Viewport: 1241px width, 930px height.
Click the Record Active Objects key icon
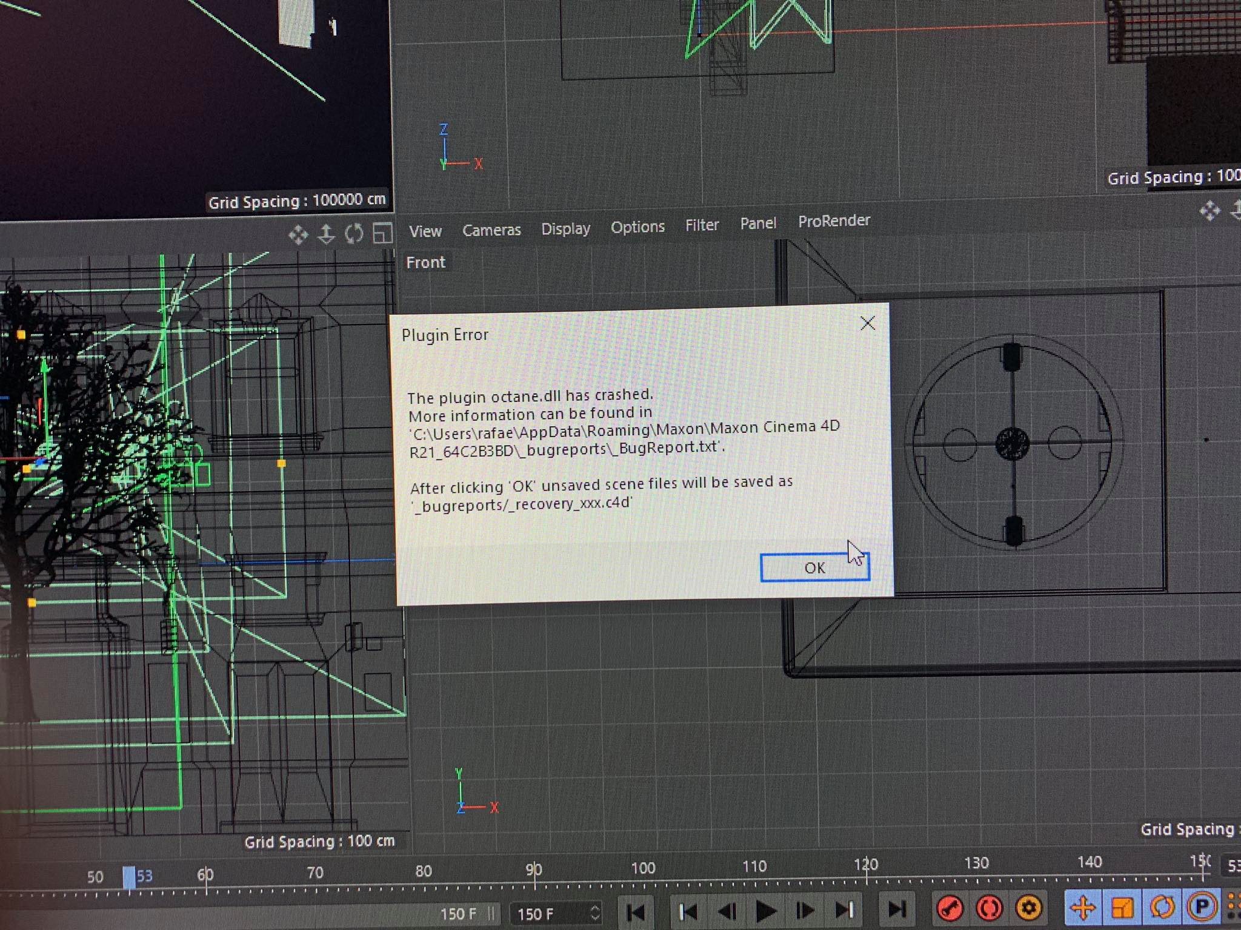(950, 908)
